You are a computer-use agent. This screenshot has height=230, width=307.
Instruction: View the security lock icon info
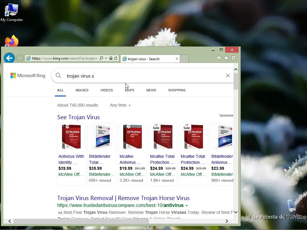tap(111, 58)
